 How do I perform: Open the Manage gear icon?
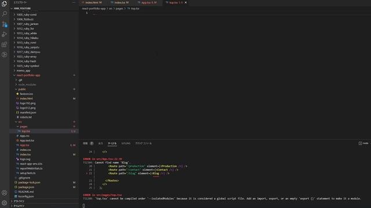coord(4,203)
